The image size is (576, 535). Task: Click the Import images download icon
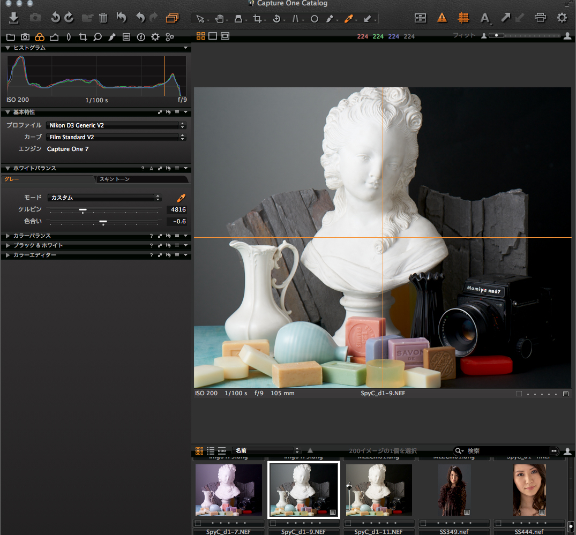pyautogui.click(x=14, y=18)
